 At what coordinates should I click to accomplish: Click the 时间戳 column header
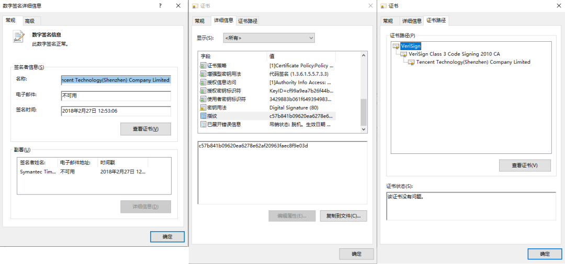tap(123, 163)
